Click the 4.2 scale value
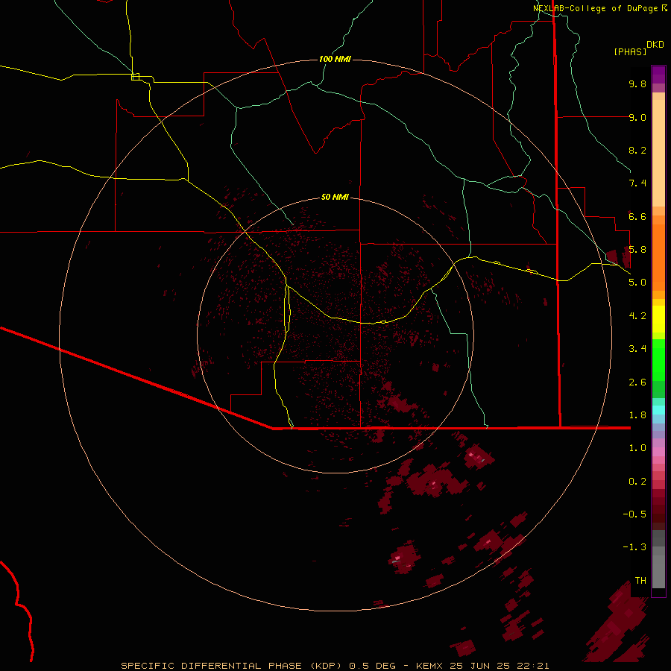Image resolution: width=671 pixels, height=671 pixels. 637,316
